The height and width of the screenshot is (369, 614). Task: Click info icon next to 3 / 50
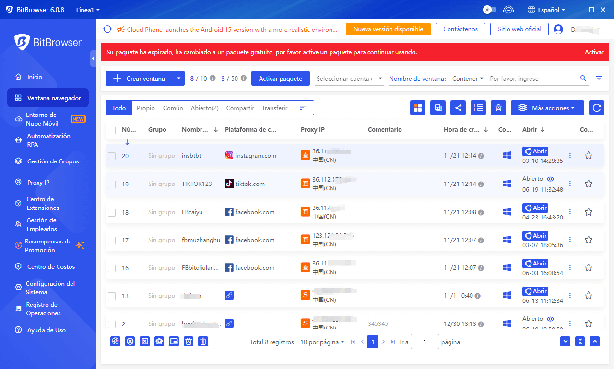(x=244, y=78)
